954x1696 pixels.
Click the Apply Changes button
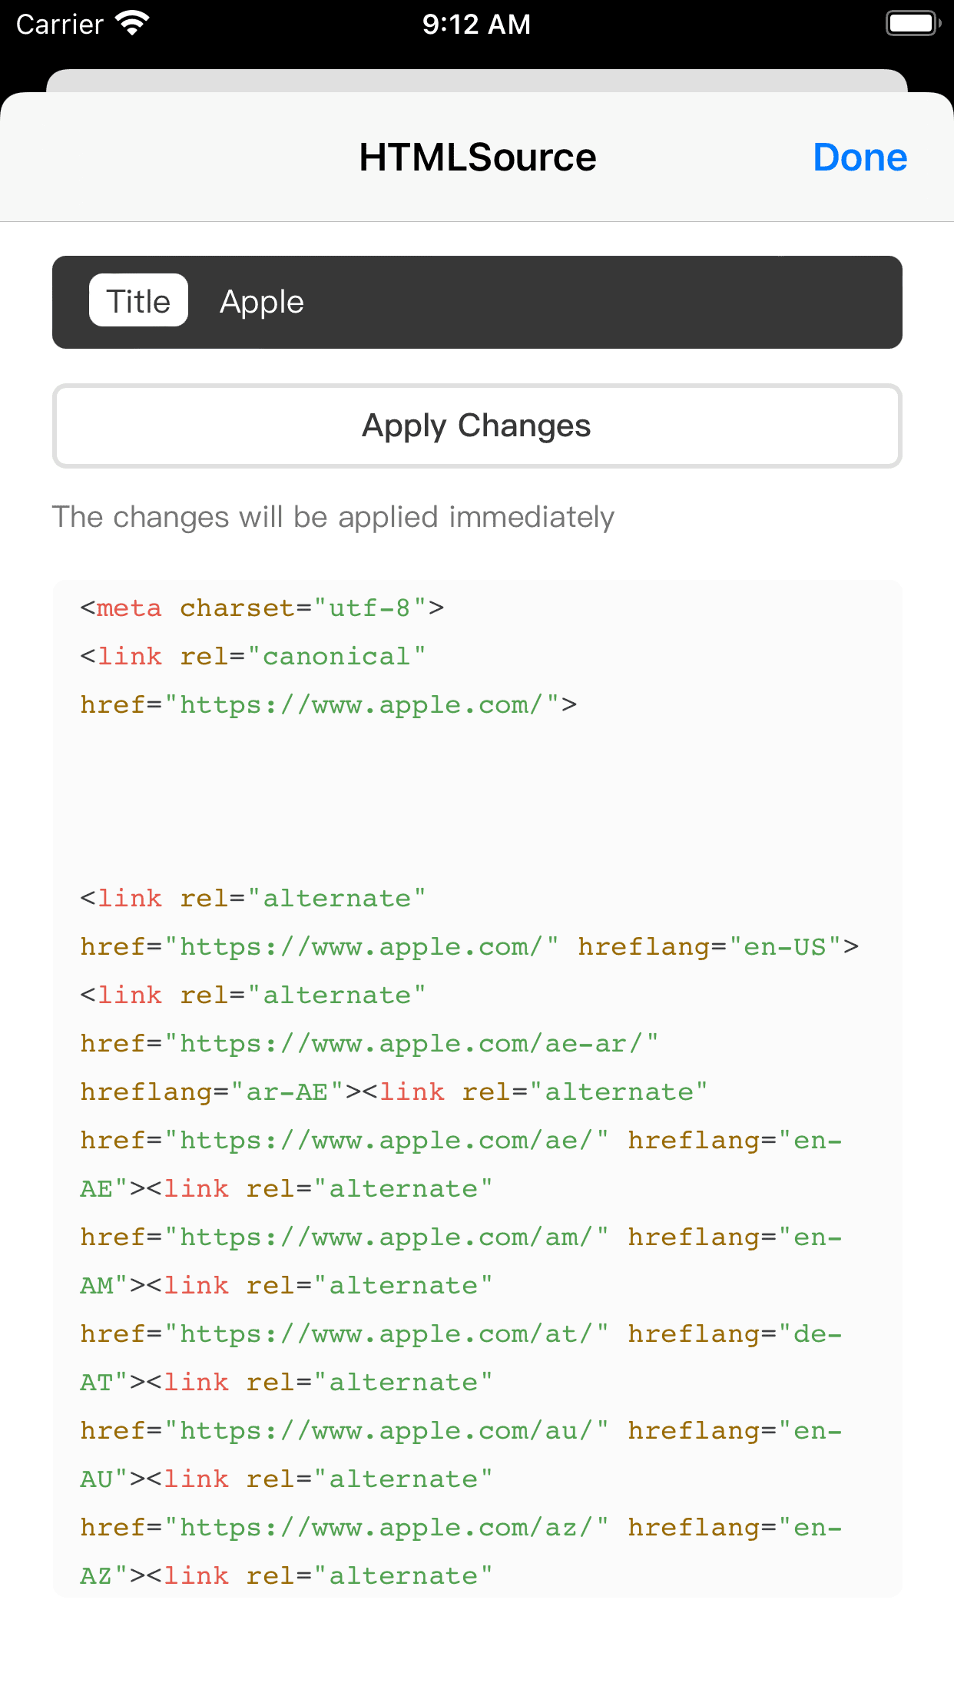click(x=477, y=426)
